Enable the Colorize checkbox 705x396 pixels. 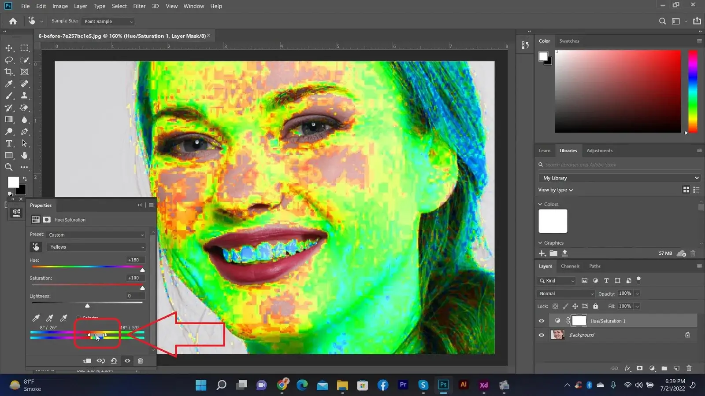[78, 318]
